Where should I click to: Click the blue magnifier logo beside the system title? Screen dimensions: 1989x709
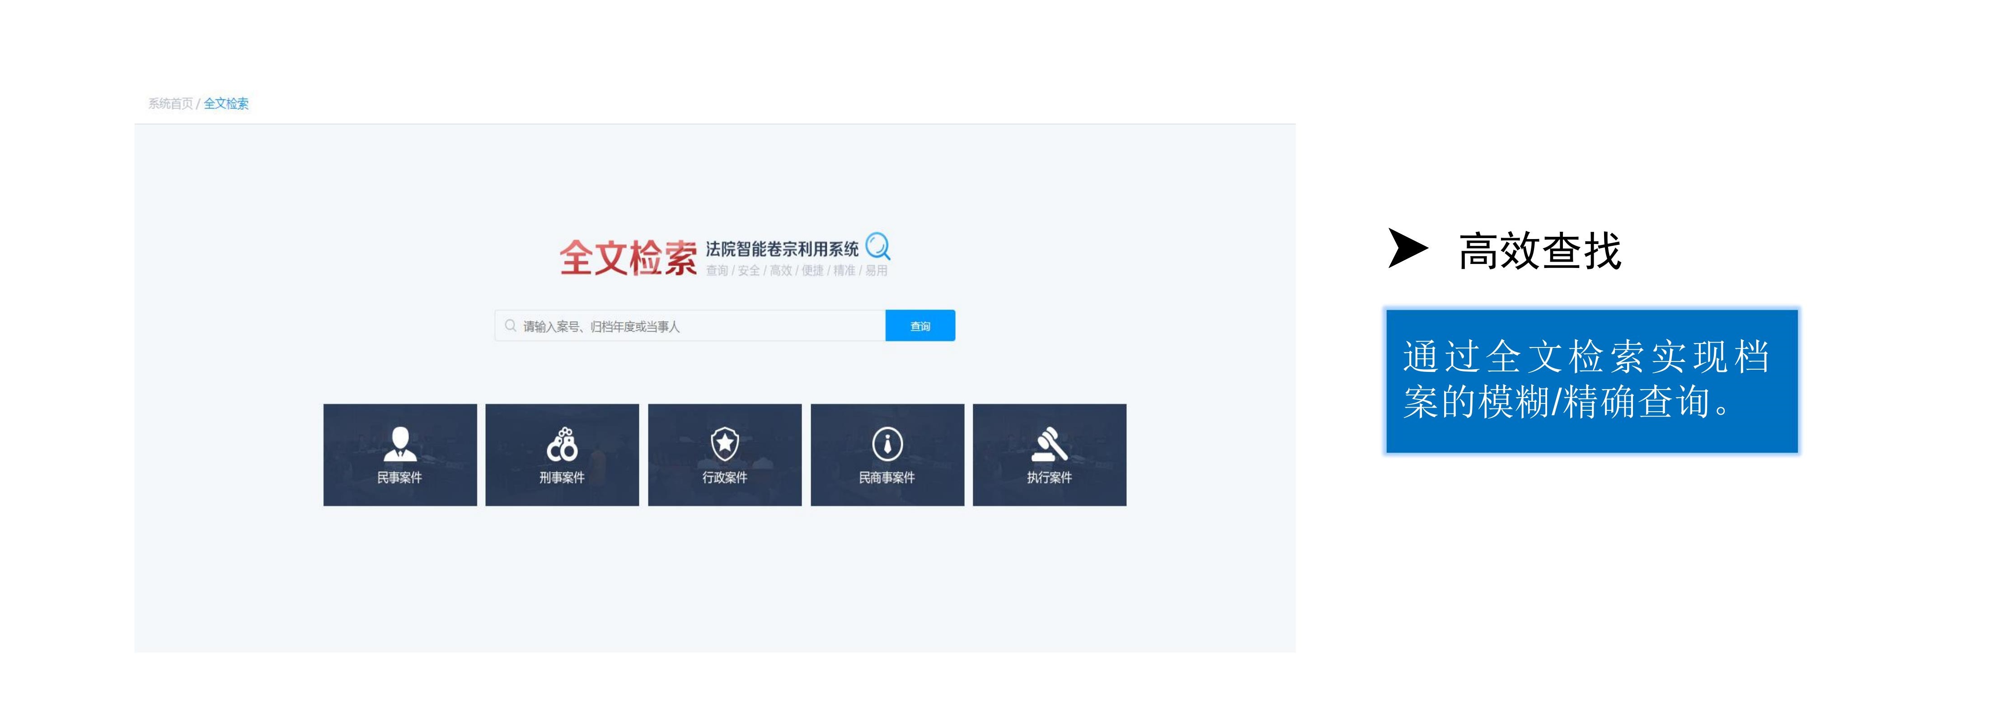(x=878, y=246)
